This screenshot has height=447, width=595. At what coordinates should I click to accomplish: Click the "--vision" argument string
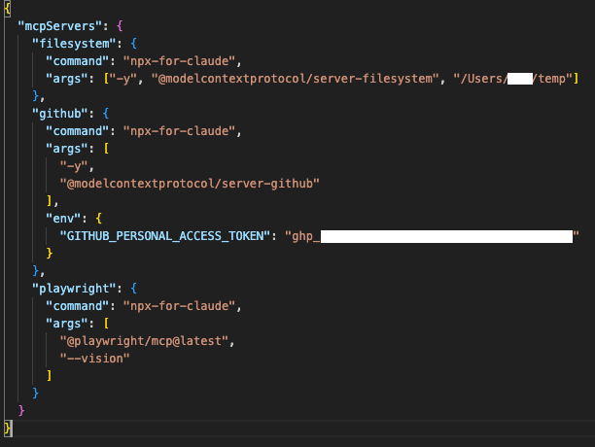click(x=94, y=358)
